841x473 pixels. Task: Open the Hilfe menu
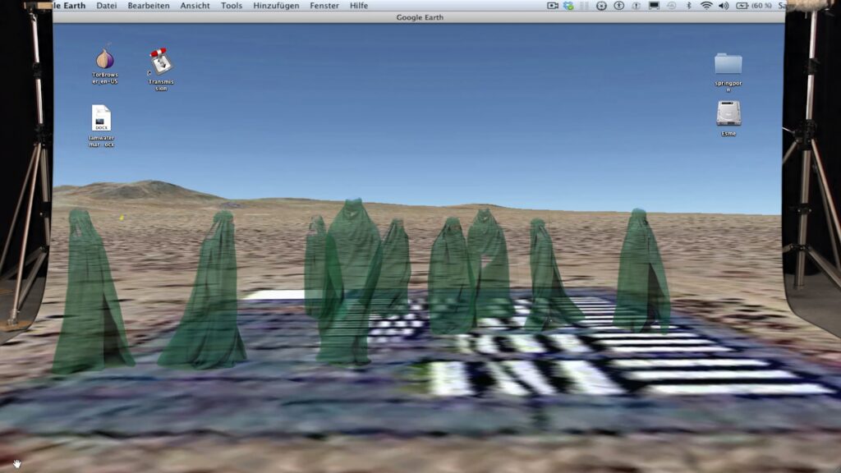(x=359, y=6)
